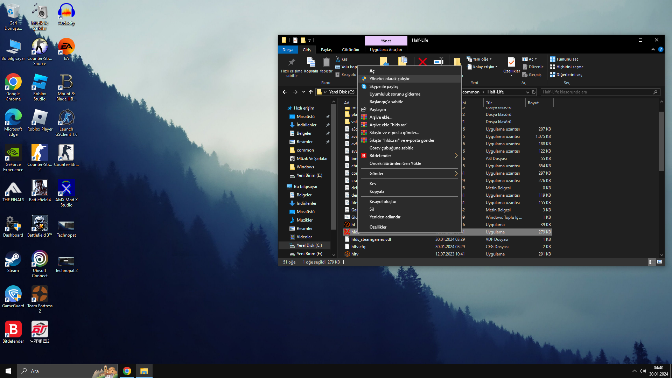Click the blue help question mark icon
The height and width of the screenshot is (378, 672).
tap(660, 50)
